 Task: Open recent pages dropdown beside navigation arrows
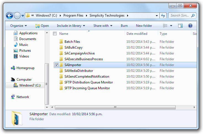pos(23,16)
